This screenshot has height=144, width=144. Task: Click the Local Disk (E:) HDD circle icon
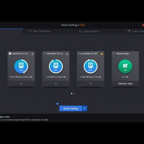pyautogui.click(x=90, y=67)
